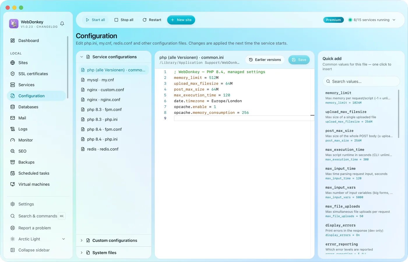Select nginx · custom.conf file

[114, 90]
